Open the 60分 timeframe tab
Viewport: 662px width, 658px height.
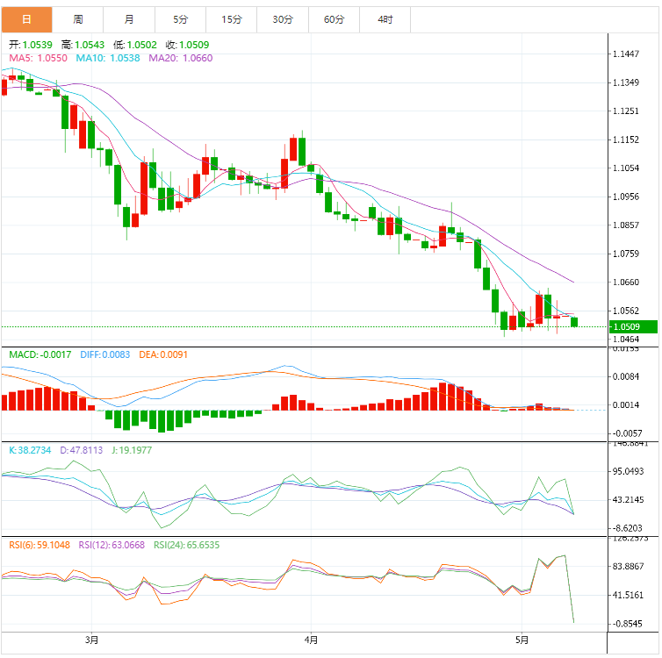pyautogui.click(x=334, y=19)
